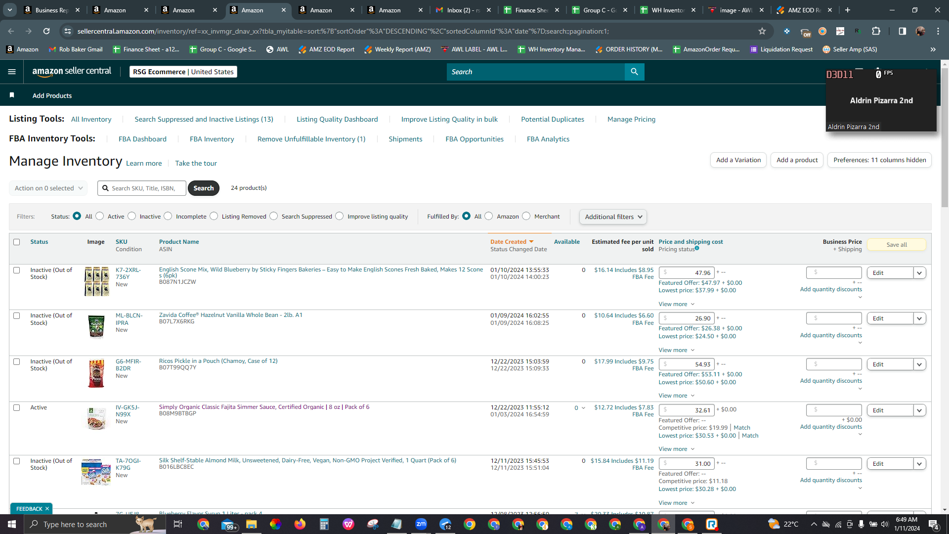Open the new tab plus button
949x534 pixels.
[x=847, y=10]
